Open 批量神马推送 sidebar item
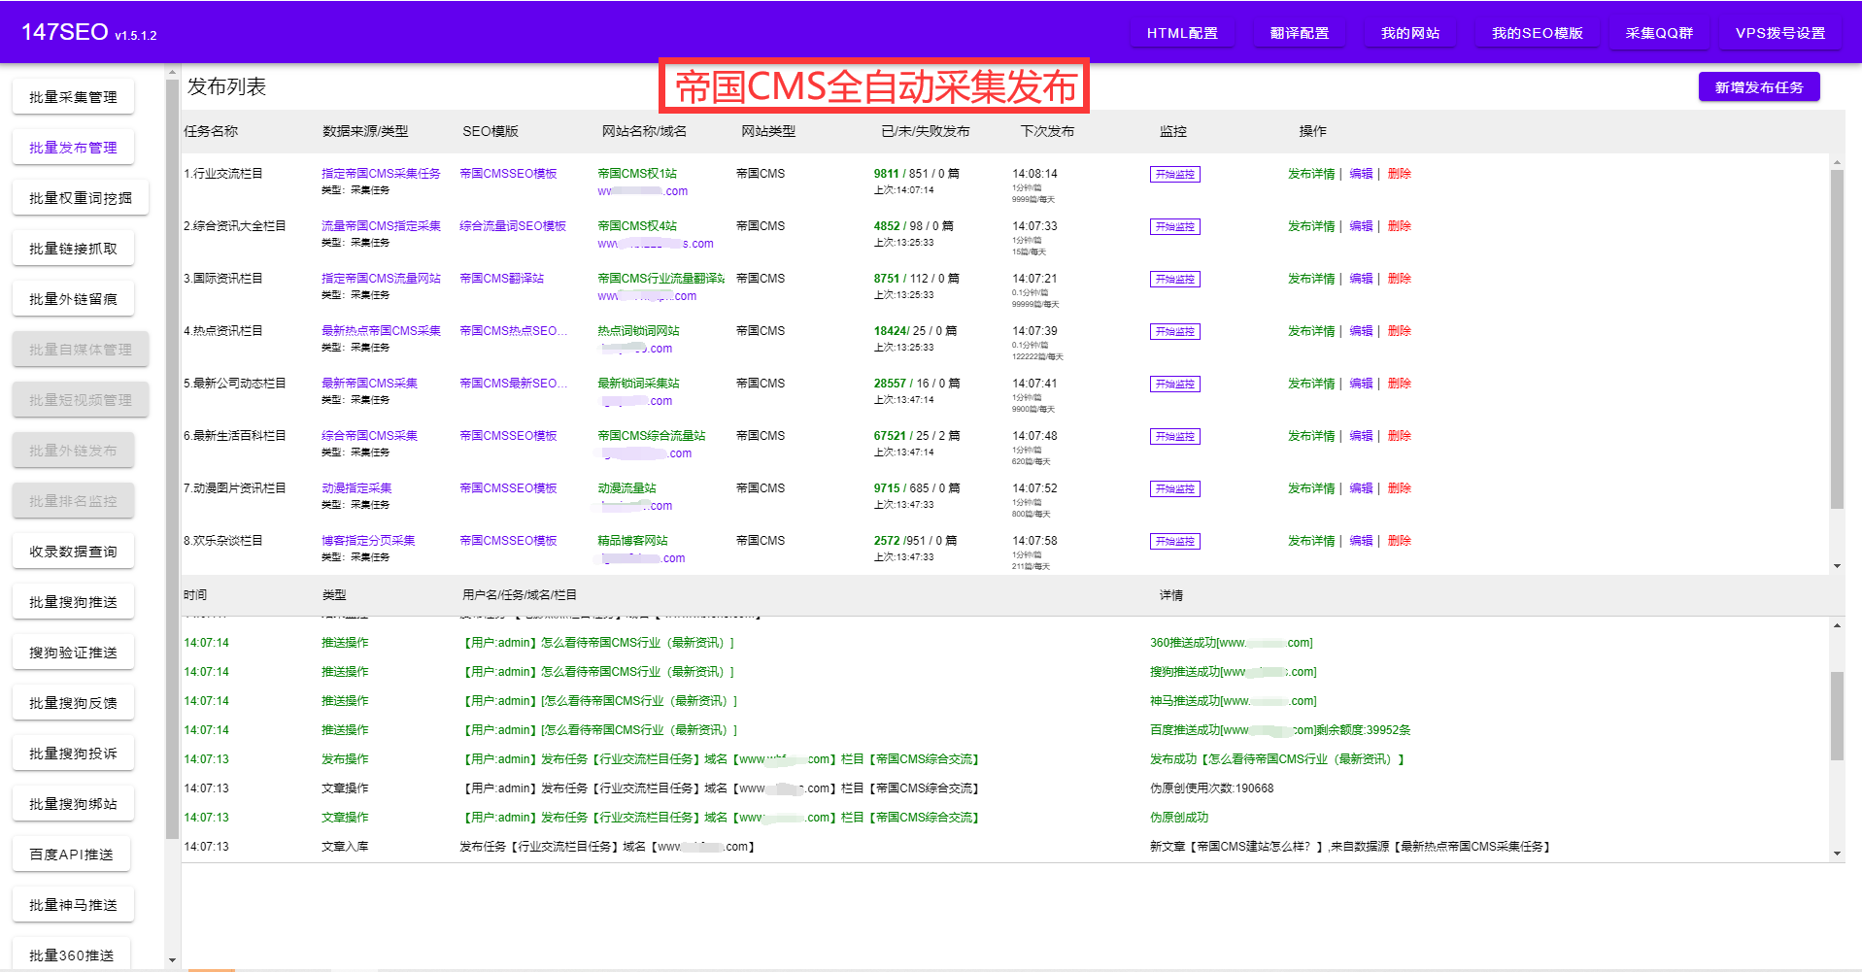 [x=73, y=905]
